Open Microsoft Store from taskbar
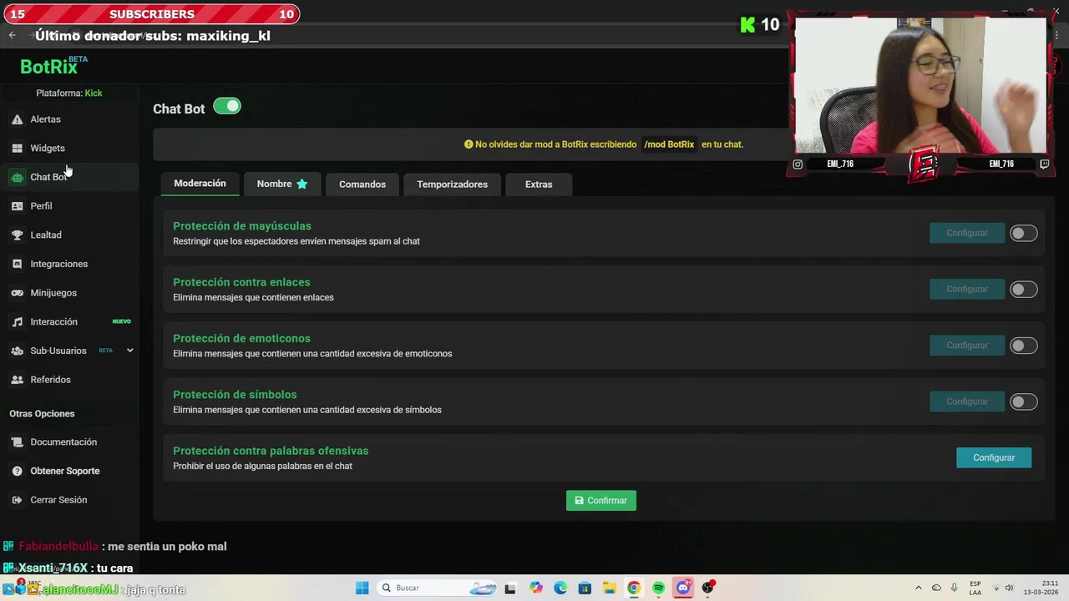This screenshot has width=1069, height=601. pyautogui.click(x=585, y=588)
